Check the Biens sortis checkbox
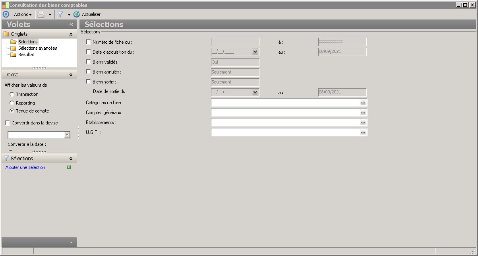Screen dimensions: 478x256 coord(88,81)
